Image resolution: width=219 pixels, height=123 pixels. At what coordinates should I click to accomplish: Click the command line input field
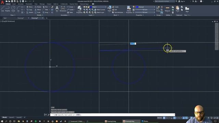coord(113,115)
